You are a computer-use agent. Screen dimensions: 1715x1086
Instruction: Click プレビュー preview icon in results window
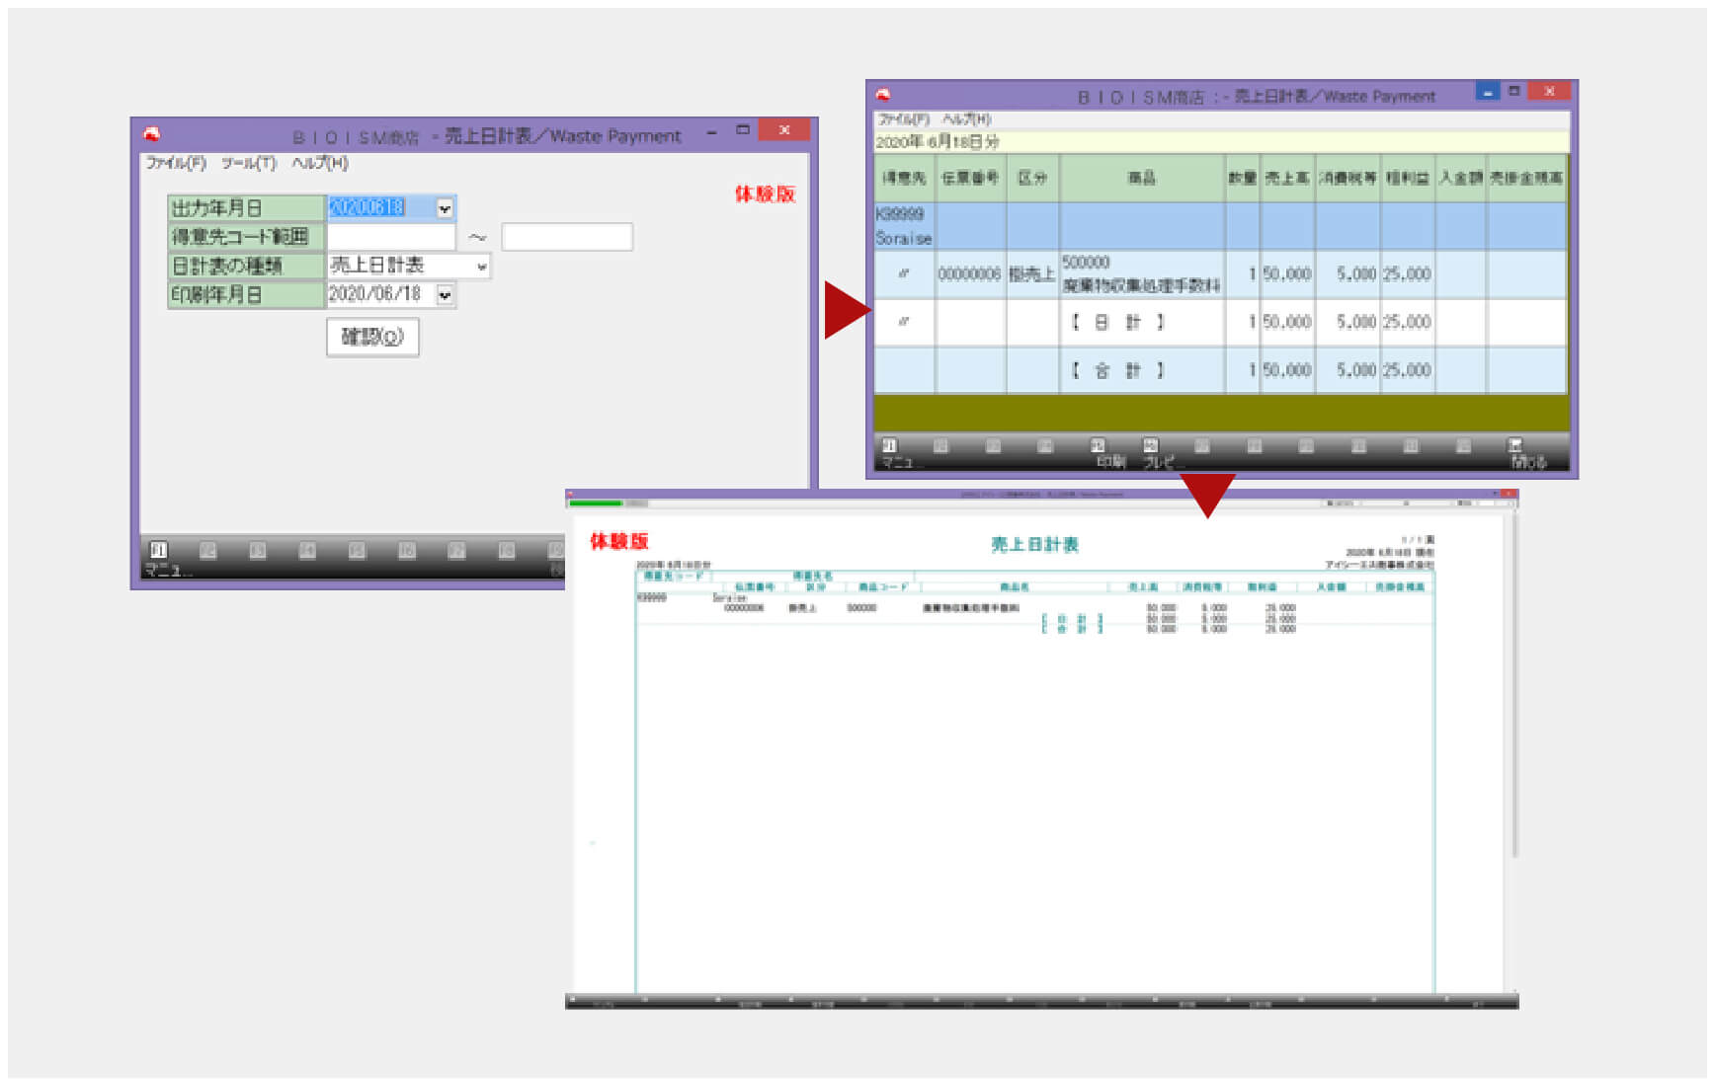pos(1150,446)
